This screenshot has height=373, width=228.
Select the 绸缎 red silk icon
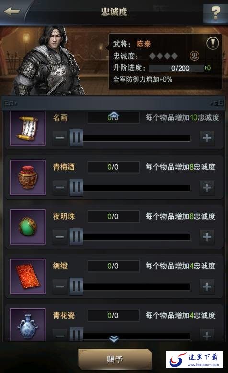click(28, 276)
